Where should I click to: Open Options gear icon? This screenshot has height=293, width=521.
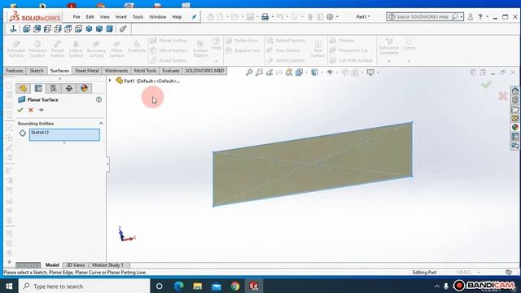click(330, 17)
